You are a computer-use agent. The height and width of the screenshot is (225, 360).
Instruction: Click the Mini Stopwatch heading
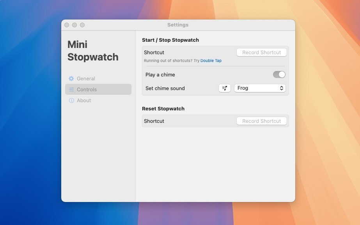pos(93,51)
